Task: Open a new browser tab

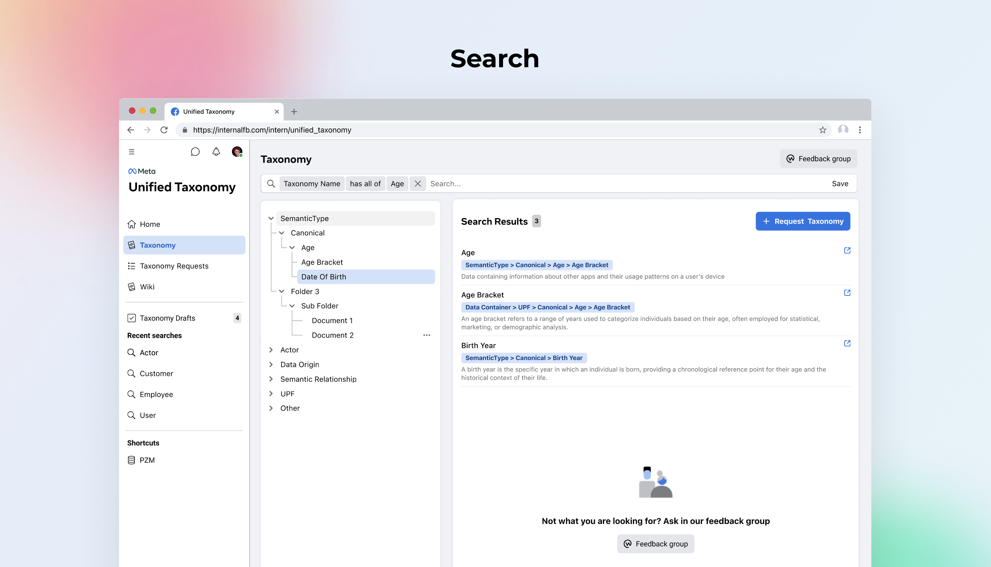Action: [x=294, y=112]
